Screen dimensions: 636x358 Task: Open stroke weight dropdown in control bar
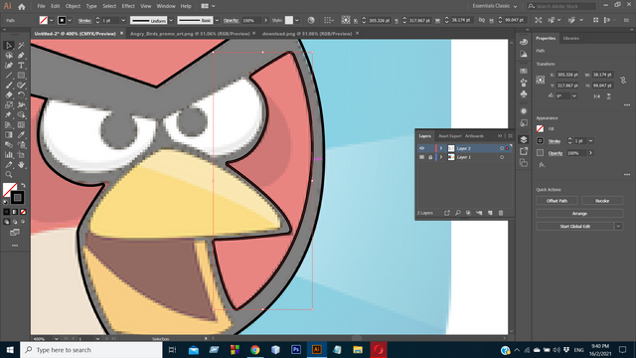tap(123, 20)
